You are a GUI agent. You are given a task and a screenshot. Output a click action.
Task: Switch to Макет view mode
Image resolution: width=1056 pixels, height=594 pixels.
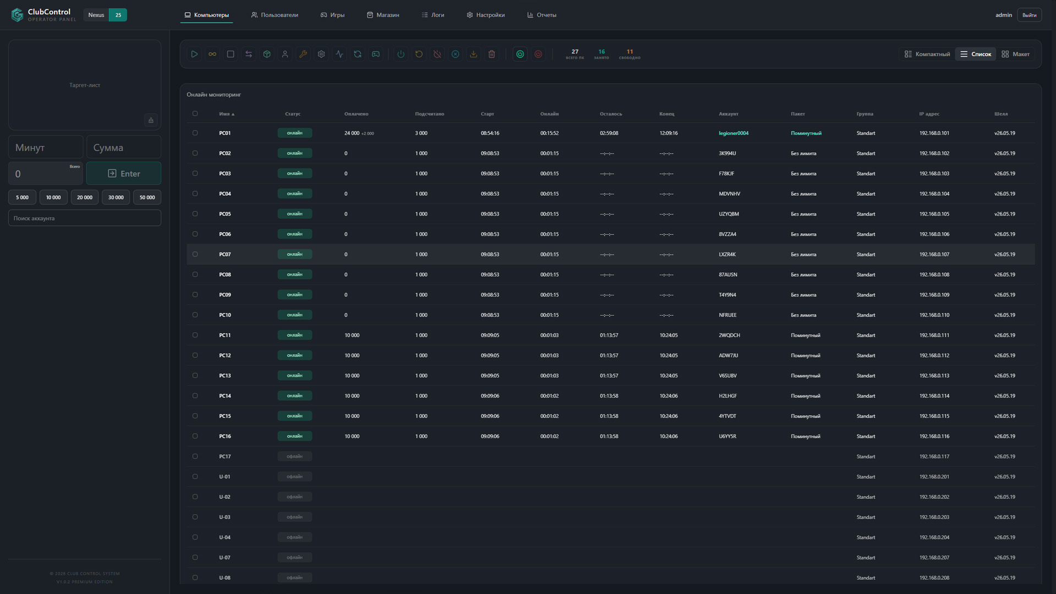coord(1016,54)
